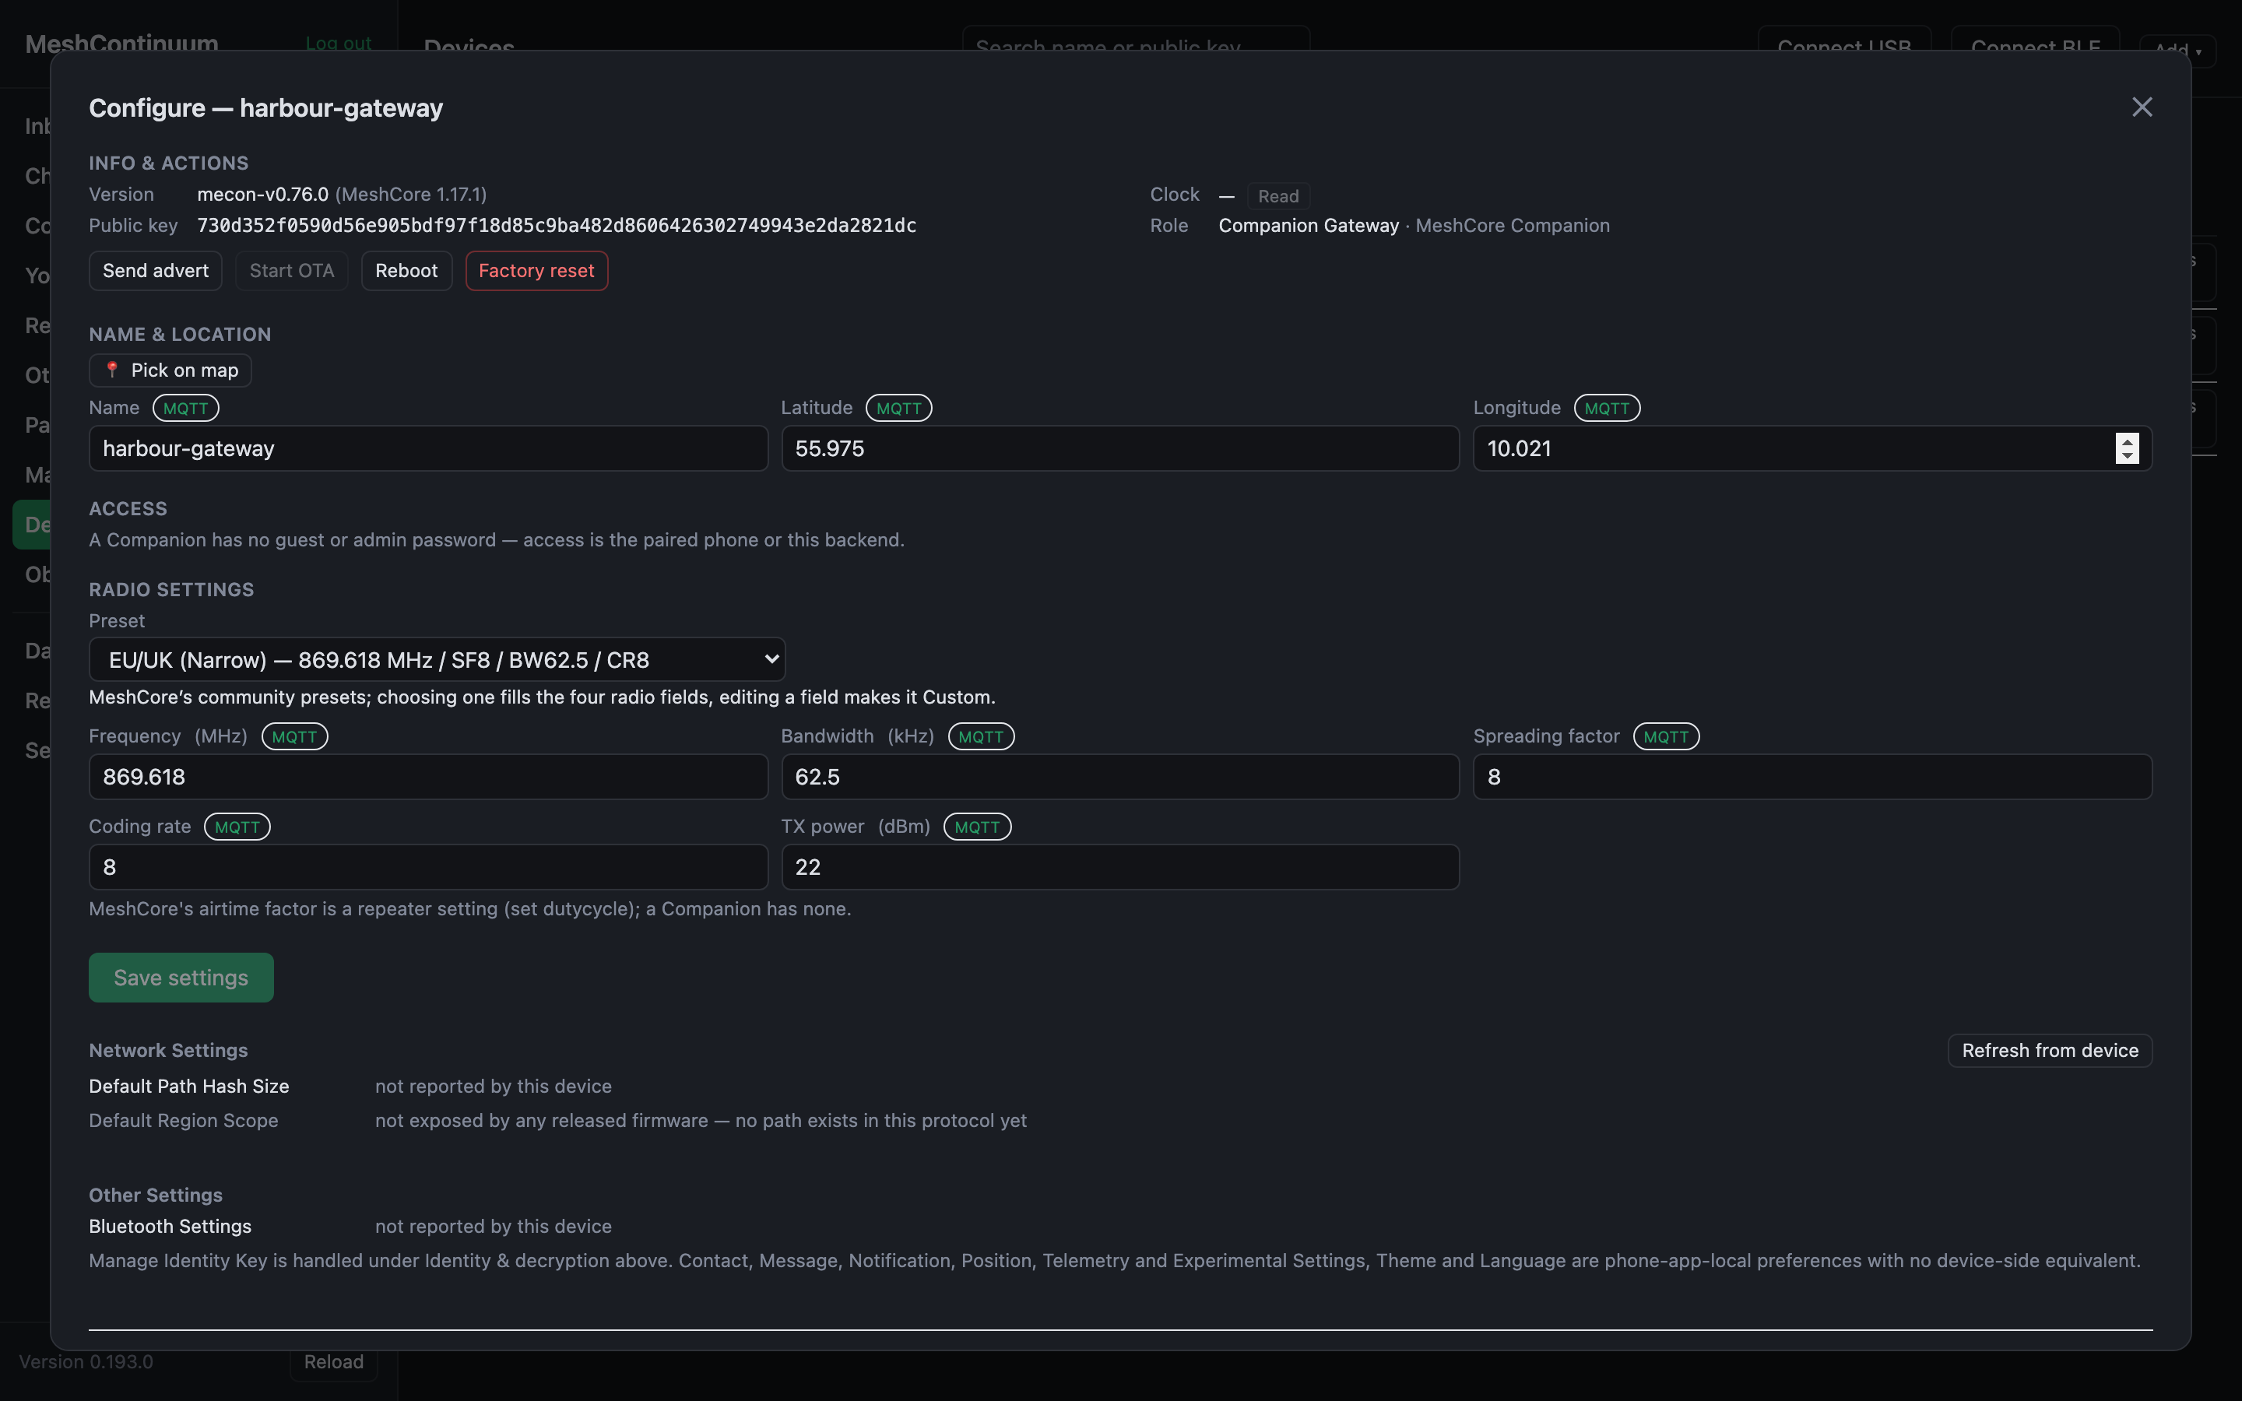The width and height of the screenshot is (2242, 1401).
Task: Open the radio Preset dropdown
Action: click(x=438, y=660)
